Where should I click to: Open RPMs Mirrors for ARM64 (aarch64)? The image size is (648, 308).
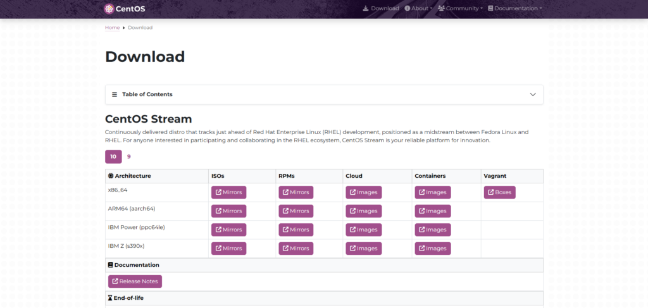(x=296, y=211)
